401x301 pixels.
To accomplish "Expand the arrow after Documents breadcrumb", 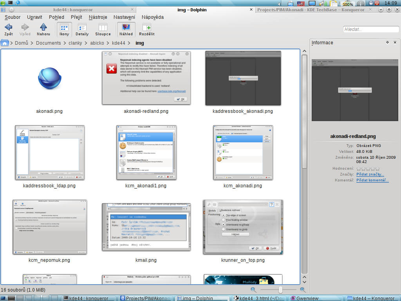I will click(x=65, y=43).
